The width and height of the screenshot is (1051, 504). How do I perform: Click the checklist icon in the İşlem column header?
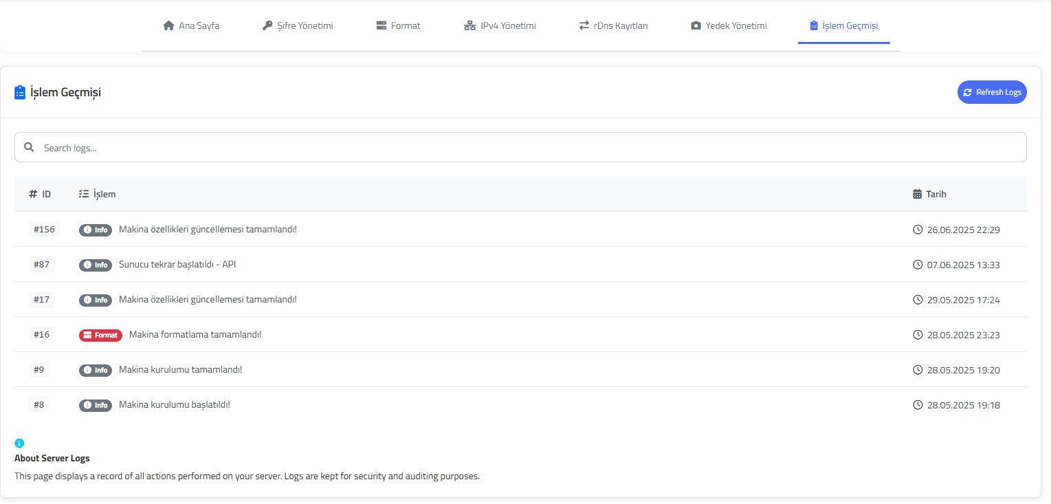click(x=84, y=194)
